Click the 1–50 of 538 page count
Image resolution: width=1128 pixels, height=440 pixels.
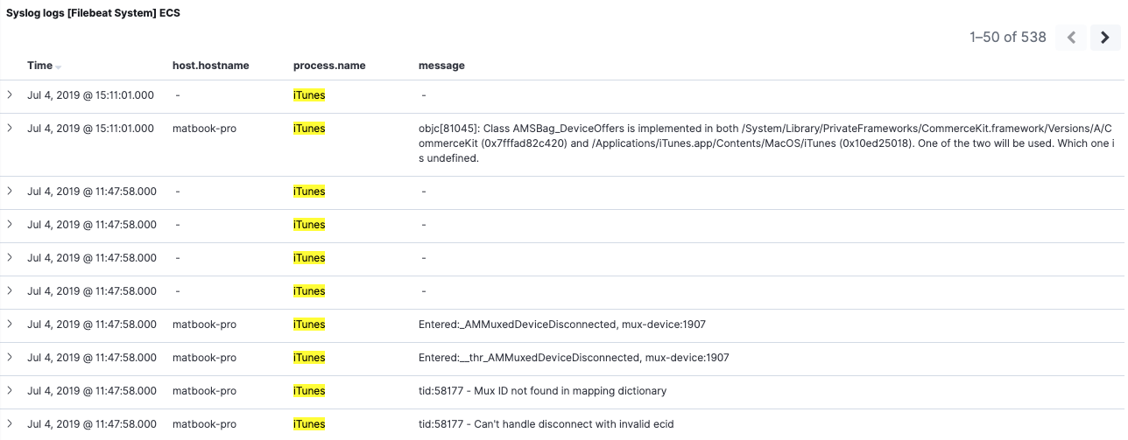click(x=1008, y=38)
